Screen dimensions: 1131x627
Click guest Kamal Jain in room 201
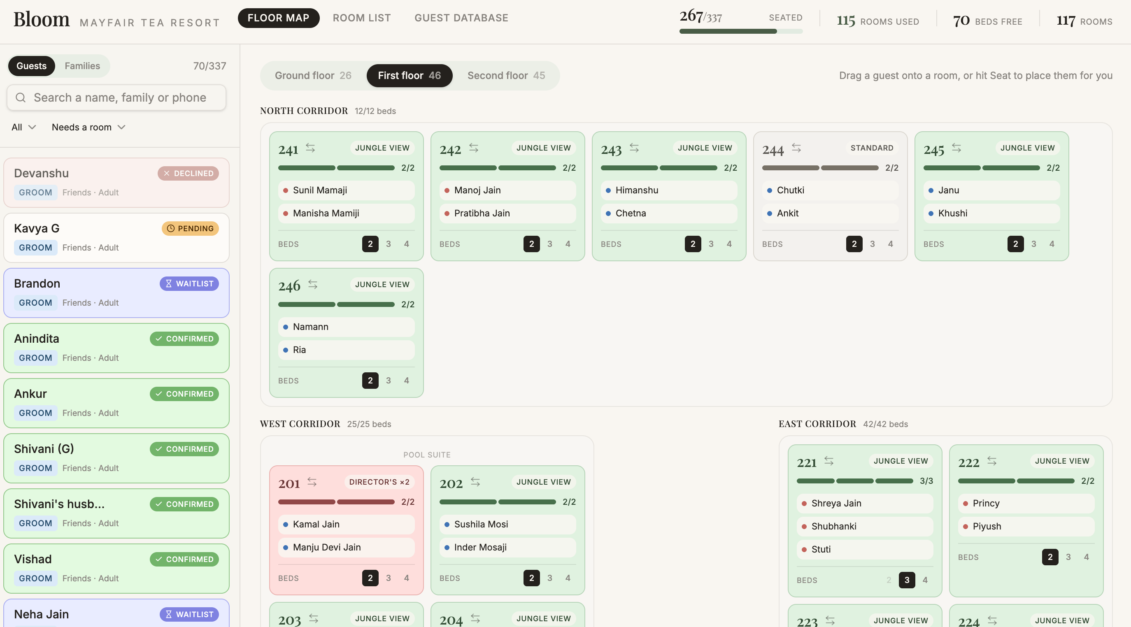[x=346, y=524]
